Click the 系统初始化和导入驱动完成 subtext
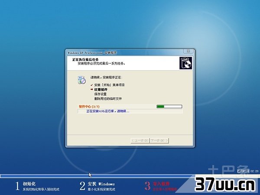The image size is (260, 195). (41, 189)
